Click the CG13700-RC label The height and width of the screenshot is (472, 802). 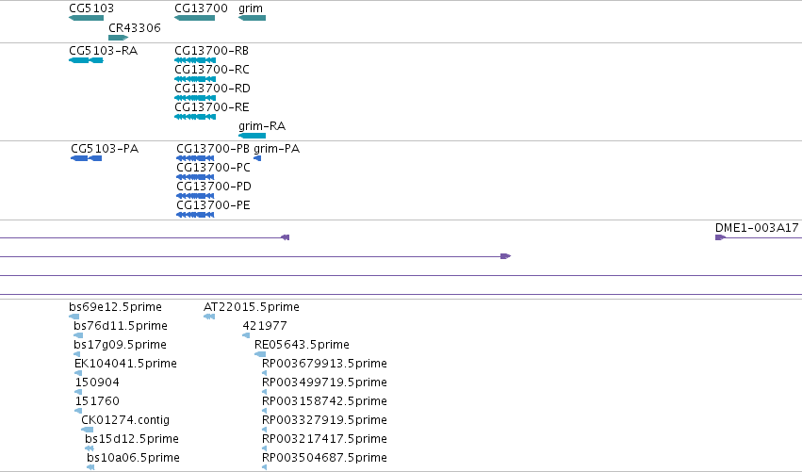[x=212, y=70]
